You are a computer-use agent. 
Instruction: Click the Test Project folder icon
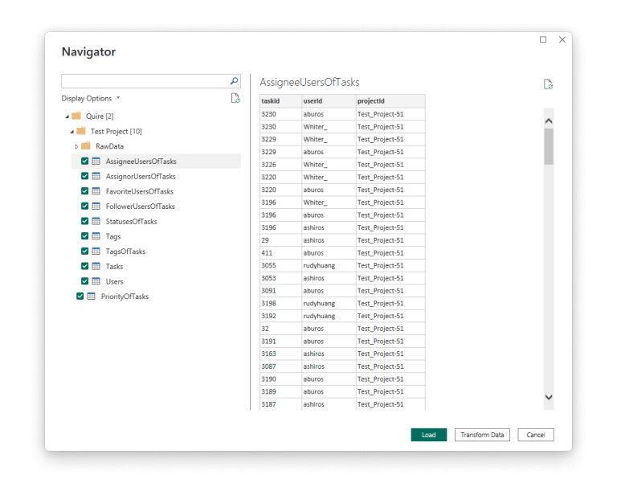81,131
